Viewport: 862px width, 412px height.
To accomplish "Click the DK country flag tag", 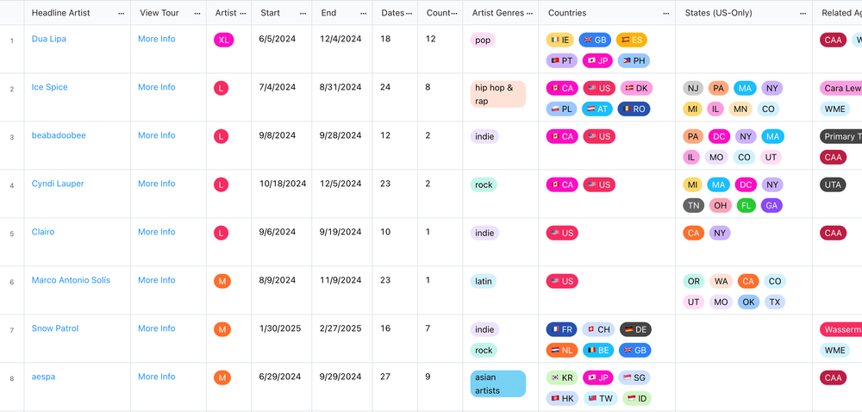I will pos(636,89).
